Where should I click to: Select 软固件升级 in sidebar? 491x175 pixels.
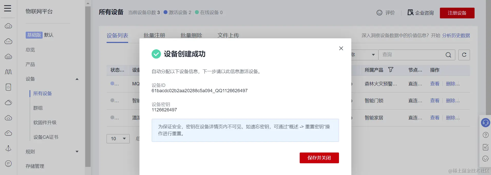(x=45, y=123)
